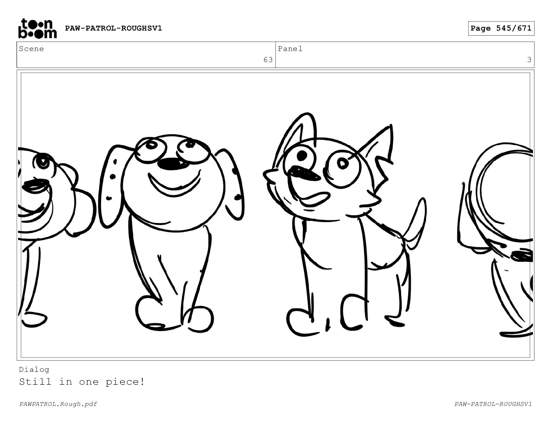
Task: Select scene number 63
Action: tap(268, 60)
